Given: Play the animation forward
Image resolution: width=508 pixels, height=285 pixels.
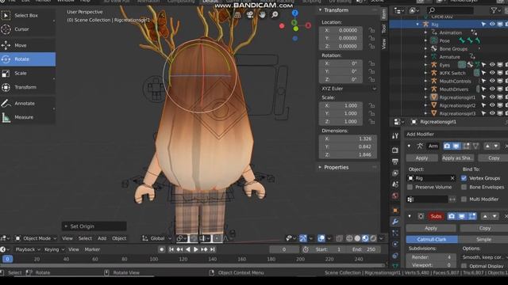Looking at the screenshot, I should 196,249.
